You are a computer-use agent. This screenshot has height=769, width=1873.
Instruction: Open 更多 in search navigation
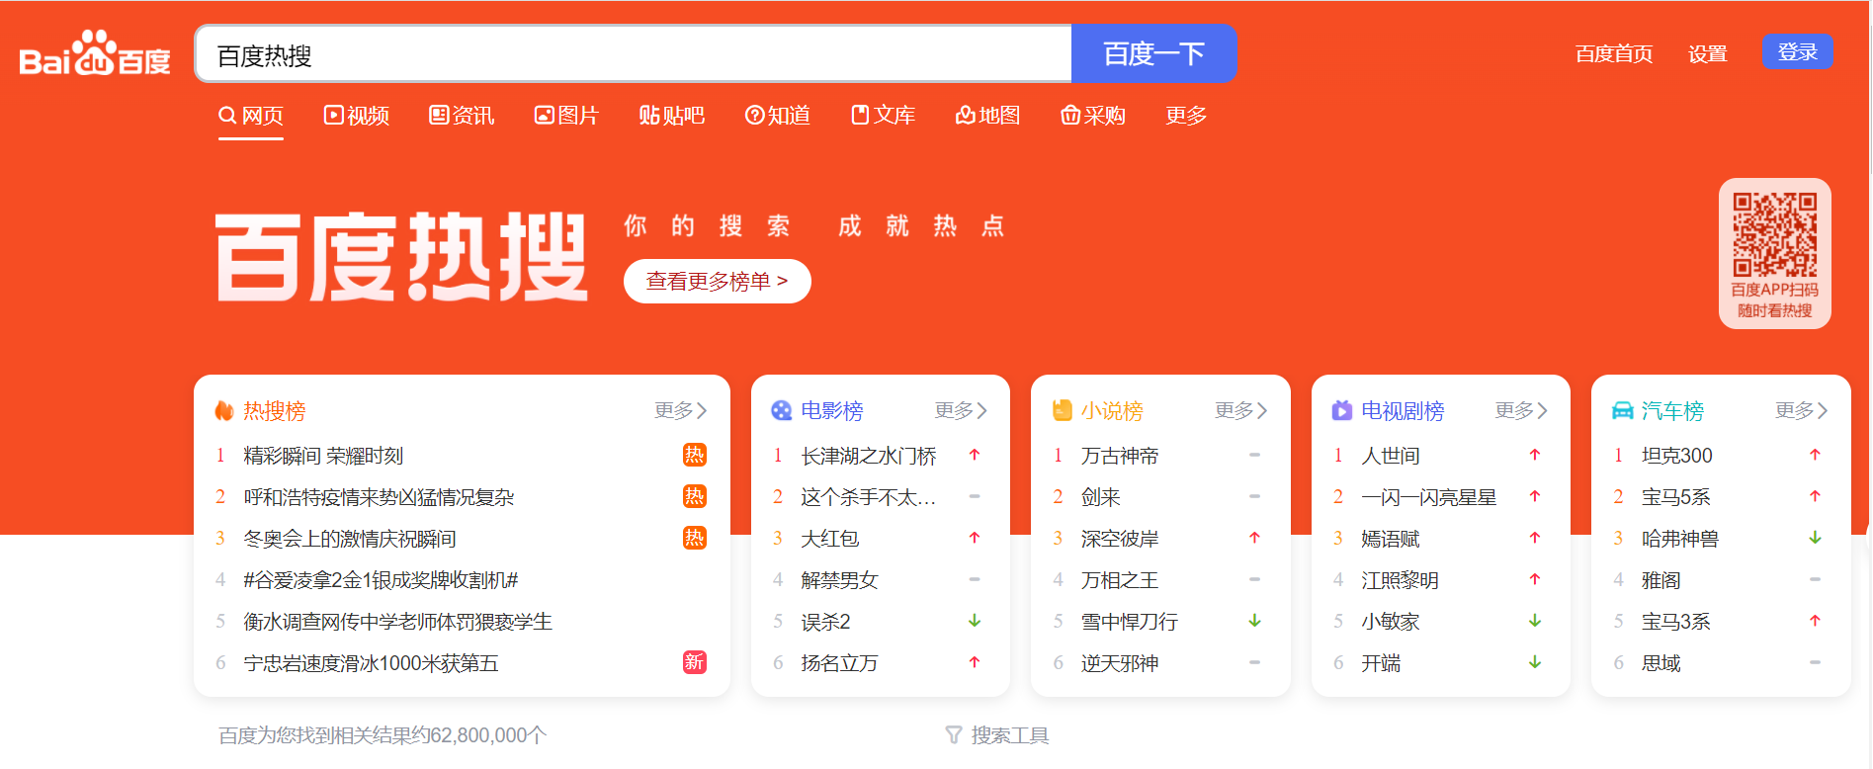(1186, 116)
